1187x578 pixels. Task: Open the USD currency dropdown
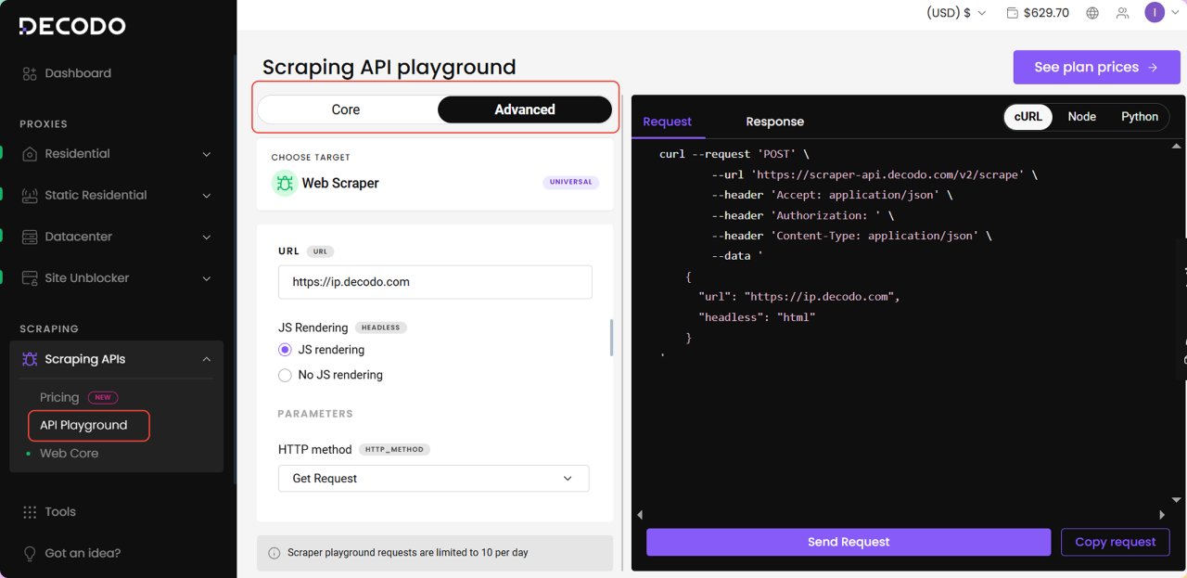coord(956,13)
